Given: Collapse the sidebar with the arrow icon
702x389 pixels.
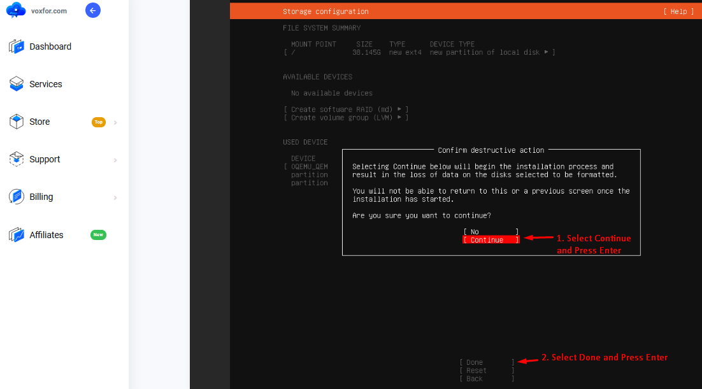Looking at the screenshot, I should pos(93,10).
